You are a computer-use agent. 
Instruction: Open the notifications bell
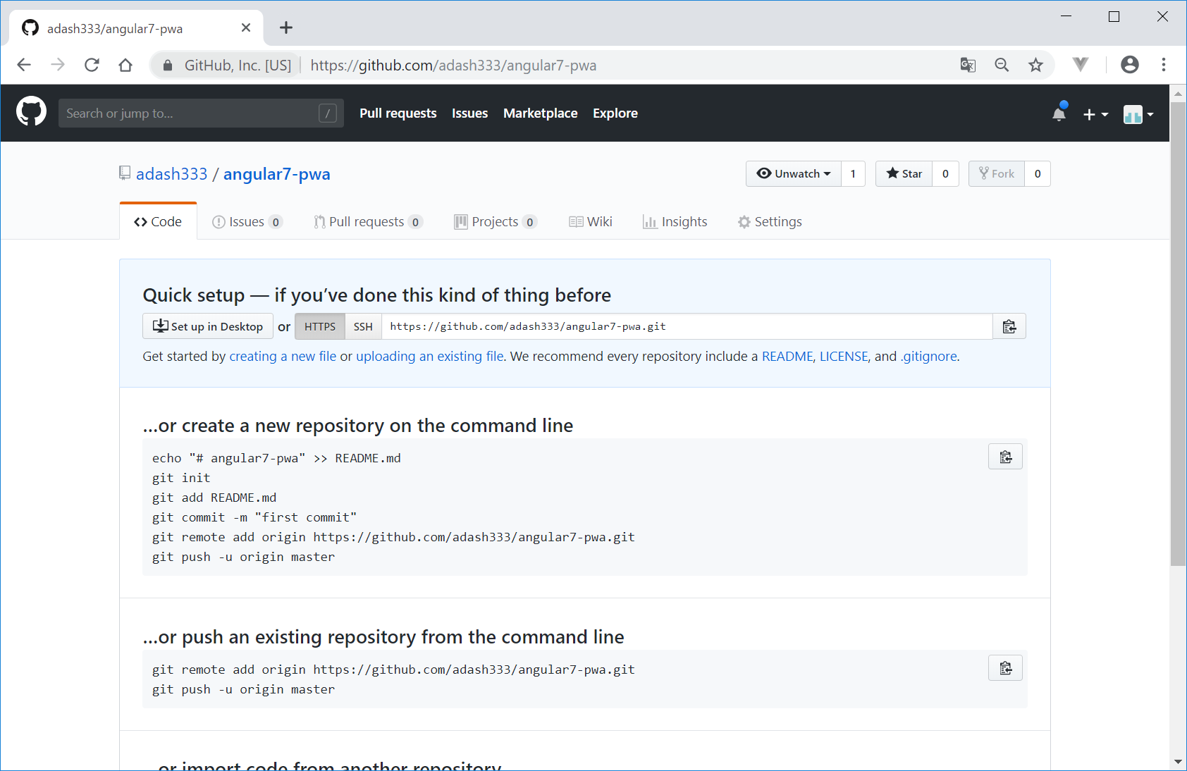pyautogui.click(x=1059, y=113)
